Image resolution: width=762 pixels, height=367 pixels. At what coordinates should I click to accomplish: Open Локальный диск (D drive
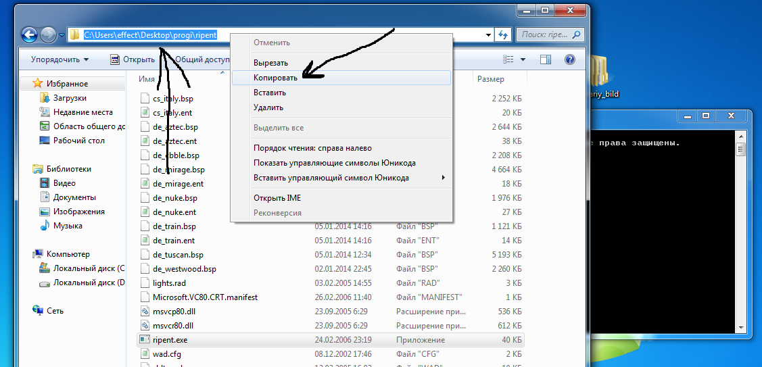click(82, 283)
